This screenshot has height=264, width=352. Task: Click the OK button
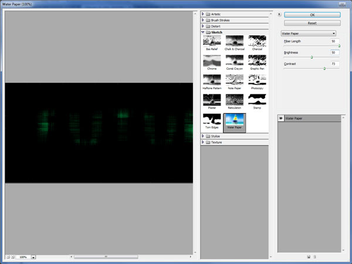pos(312,14)
